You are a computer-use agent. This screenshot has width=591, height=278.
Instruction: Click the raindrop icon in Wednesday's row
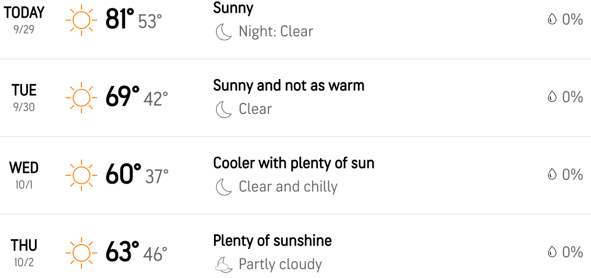click(552, 174)
